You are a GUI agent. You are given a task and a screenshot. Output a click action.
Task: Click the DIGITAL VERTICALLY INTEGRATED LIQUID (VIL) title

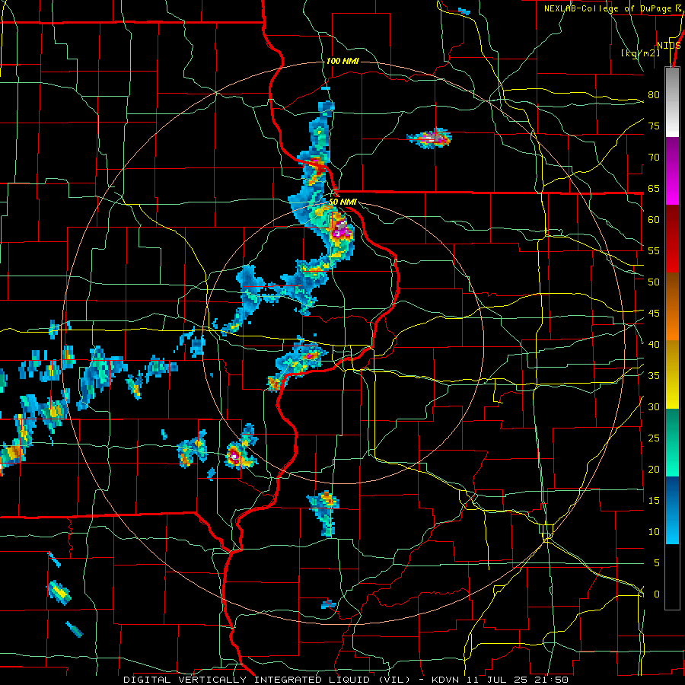click(x=266, y=680)
